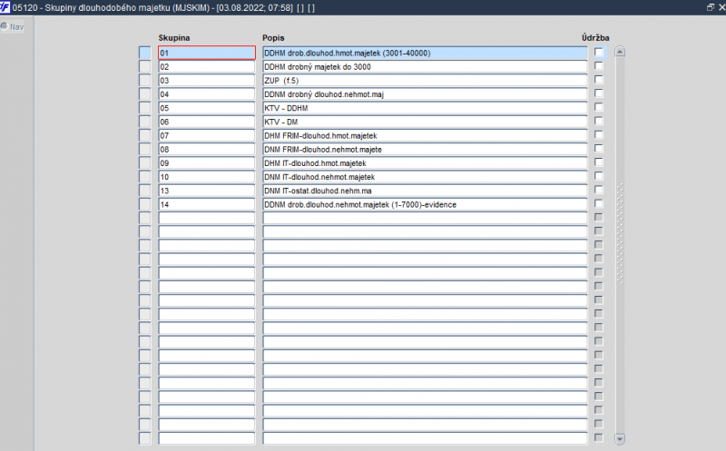Select row marker for group 01
Screen dimensions: 726x451
click(x=145, y=53)
